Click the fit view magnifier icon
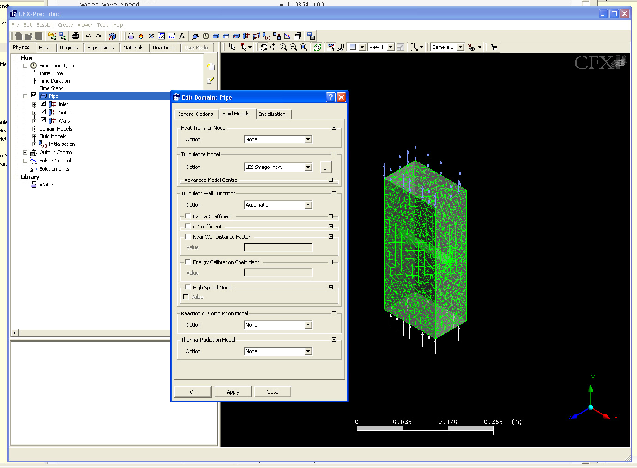The image size is (637, 468). click(304, 47)
